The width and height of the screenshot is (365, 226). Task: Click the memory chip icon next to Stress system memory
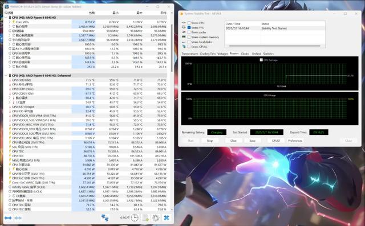184,37
